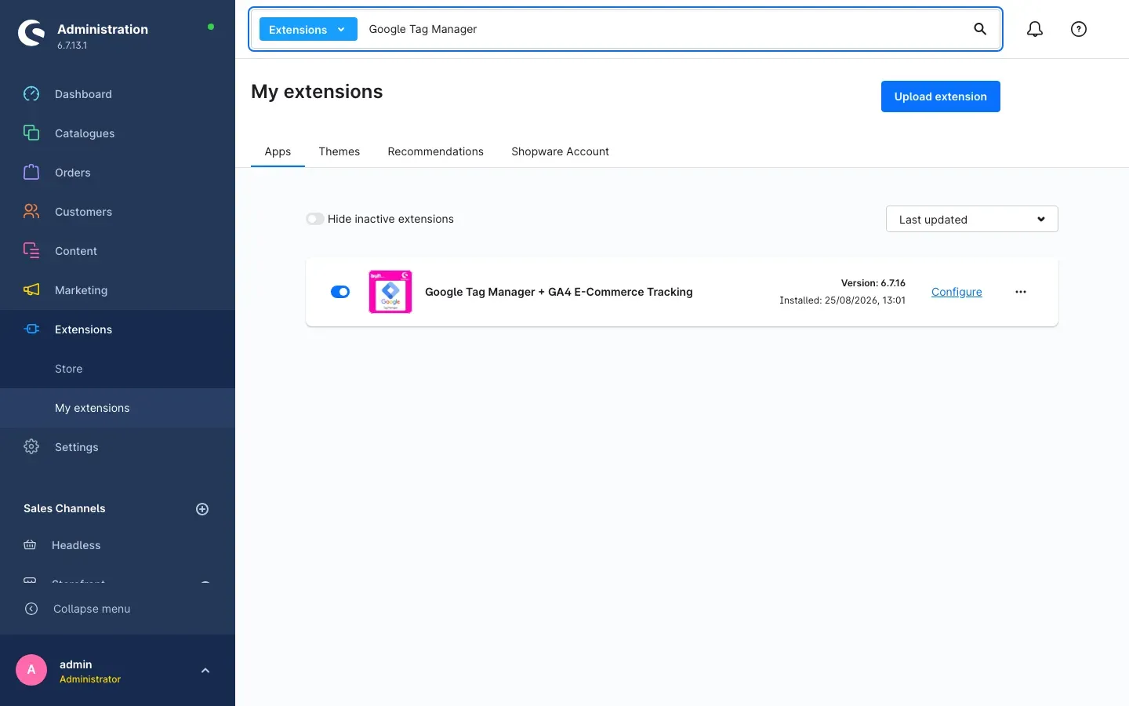
Task: Open the Dashboard icon in sidebar
Action: 31,94
